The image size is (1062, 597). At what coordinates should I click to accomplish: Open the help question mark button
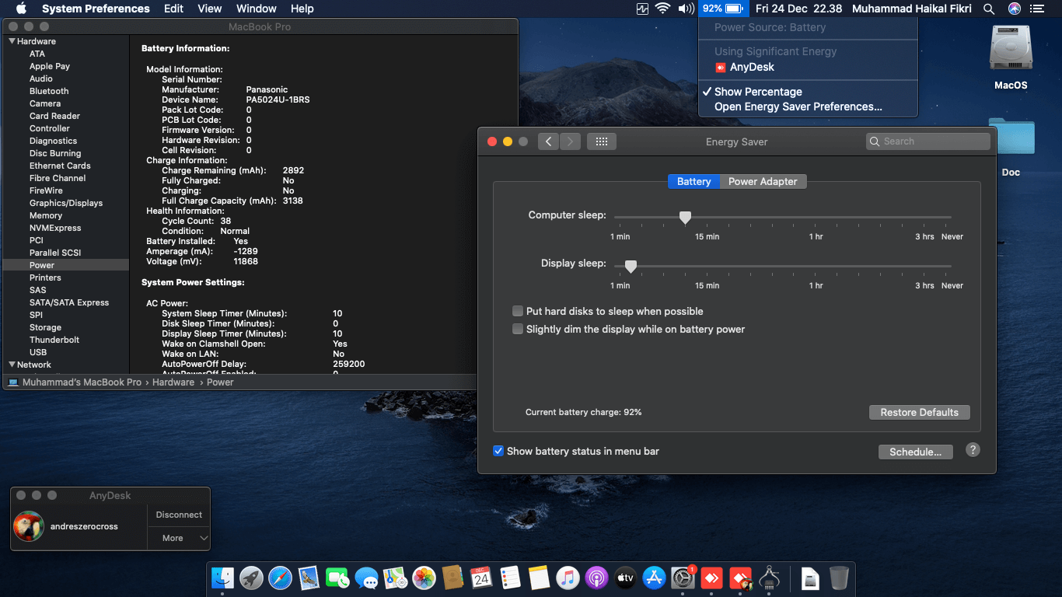(973, 450)
